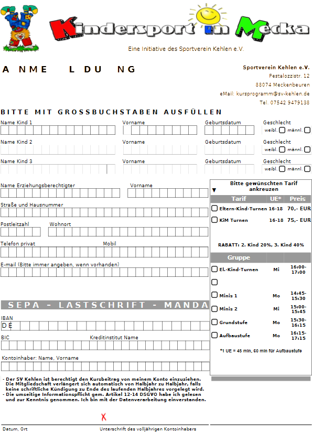The height and width of the screenshot is (441, 312).
Task: Click the IBAN field starting with DE
Action: [105, 326]
